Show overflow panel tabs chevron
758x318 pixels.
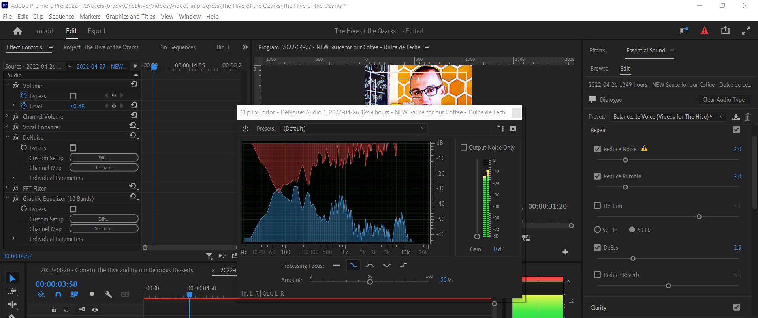(x=245, y=47)
